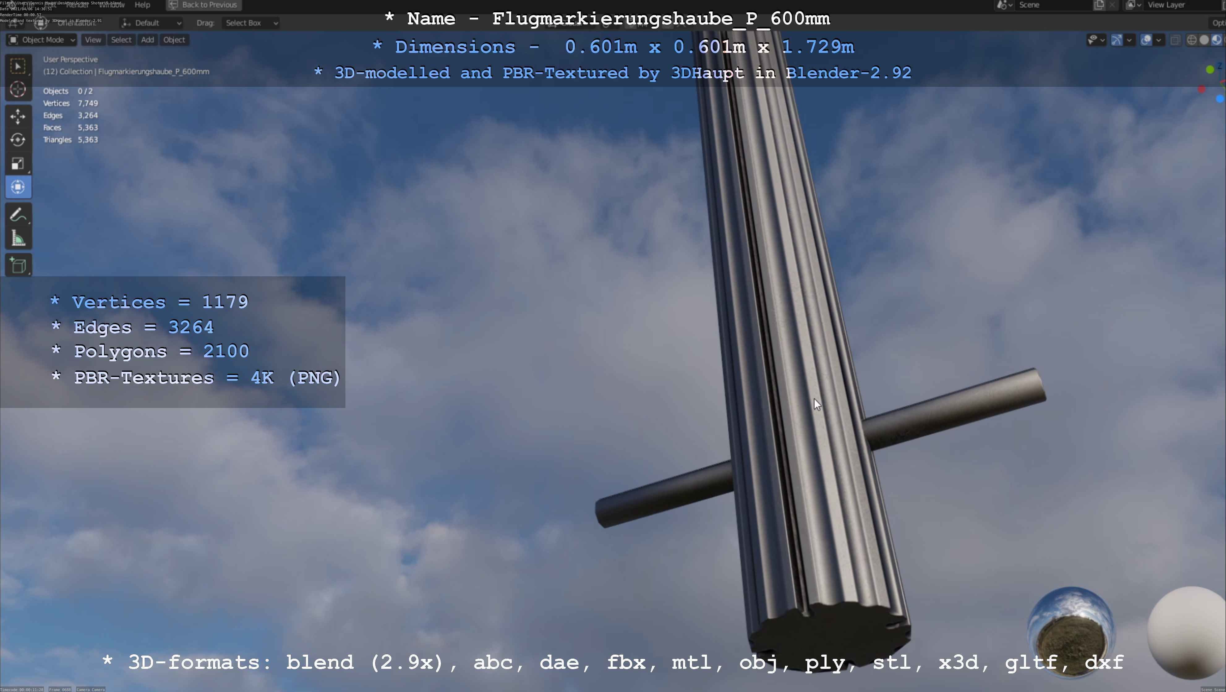Click the Back to Previous button
1226x692 pixels.
point(203,5)
